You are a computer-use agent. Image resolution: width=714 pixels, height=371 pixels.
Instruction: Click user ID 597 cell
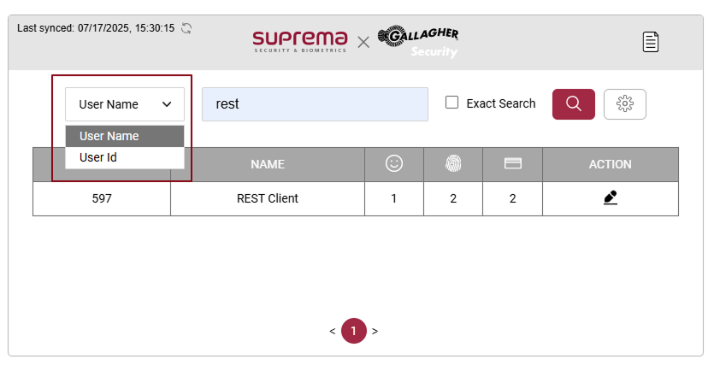(x=102, y=198)
